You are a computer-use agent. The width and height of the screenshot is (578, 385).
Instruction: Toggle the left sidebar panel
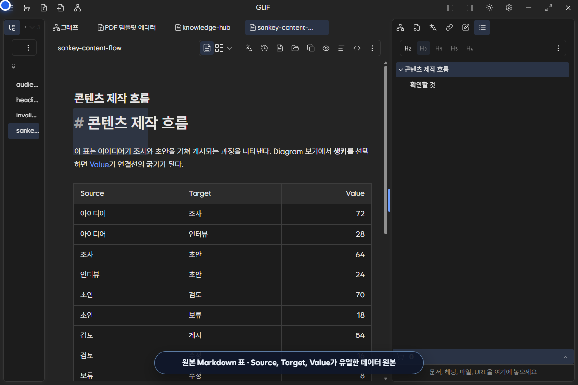[x=450, y=8]
